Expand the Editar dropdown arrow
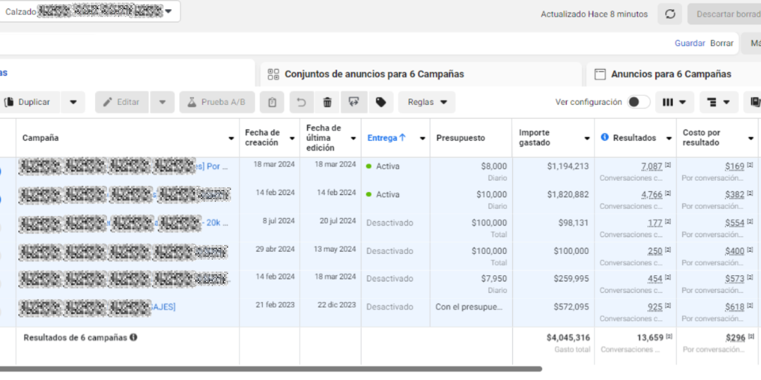The image size is (761, 380). (163, 102)
